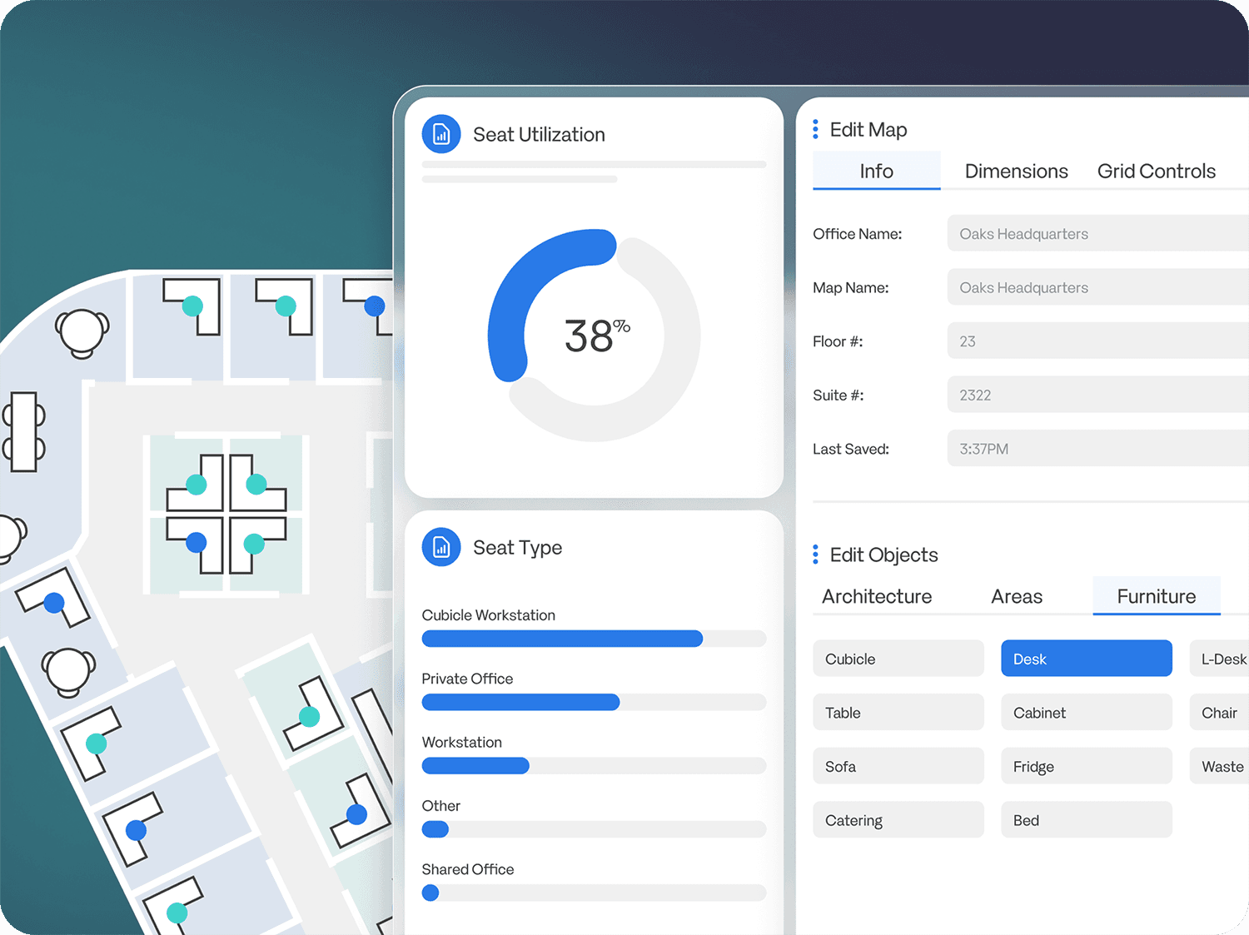This screenshot has width=1249, height=935.
Task: Switch to the Info tab
Action: click(x=876, y=171)
